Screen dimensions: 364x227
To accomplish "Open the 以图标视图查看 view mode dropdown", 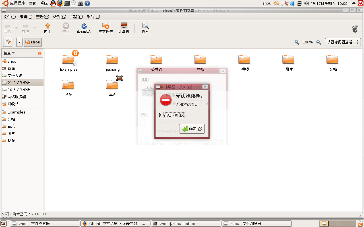I will tap(343, 42).
